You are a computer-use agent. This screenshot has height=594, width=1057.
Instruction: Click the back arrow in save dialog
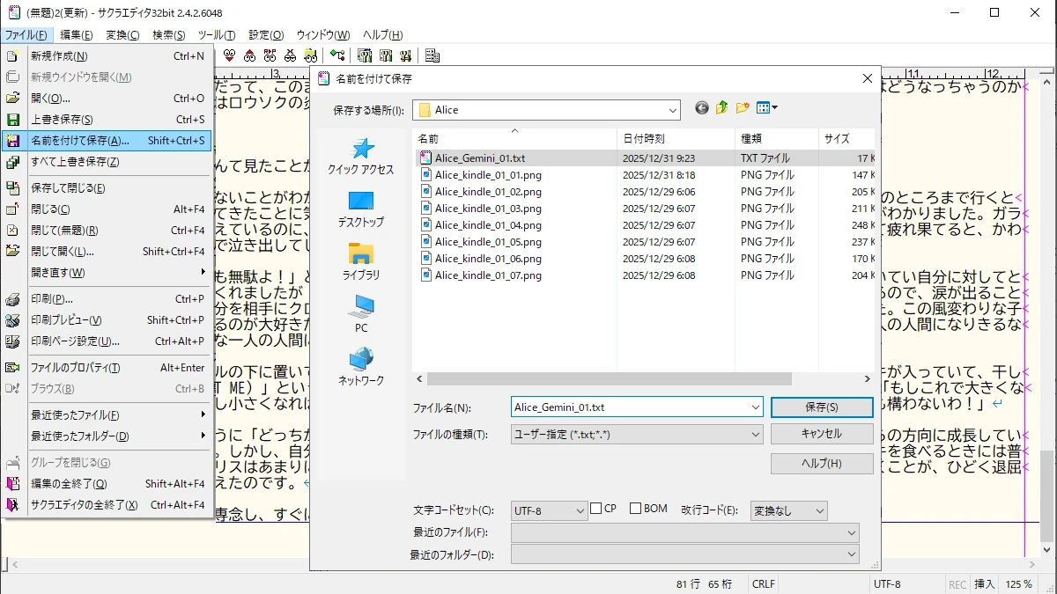[x=702, y=108]
